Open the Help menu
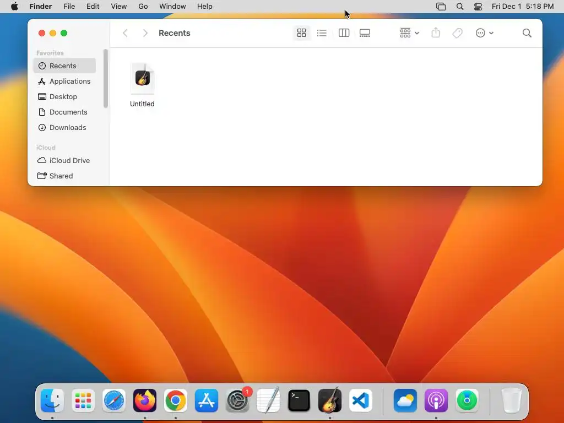This screenshot has height=423, width=564. pyautogui.click(x=205, y=7)
